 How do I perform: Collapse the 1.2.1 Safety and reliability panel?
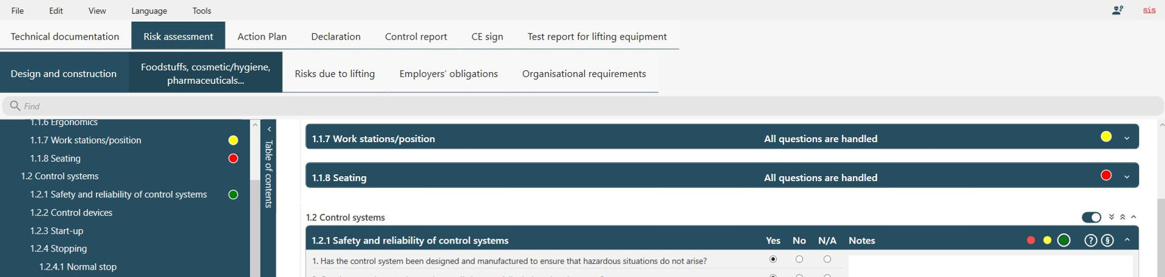point(1127,240)
